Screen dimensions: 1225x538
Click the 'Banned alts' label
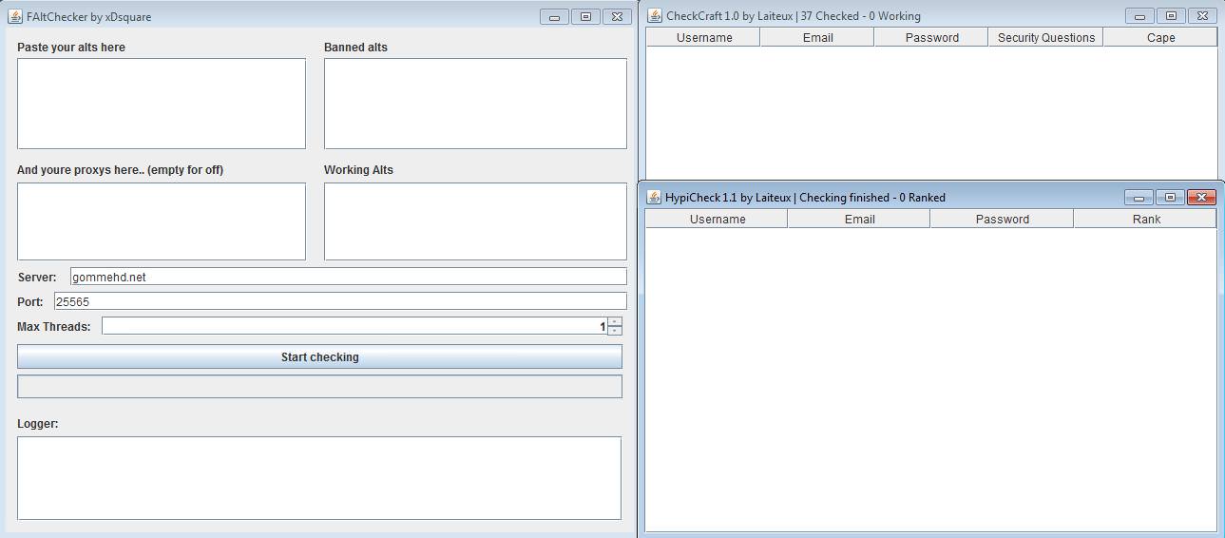(x=355, y=47)
